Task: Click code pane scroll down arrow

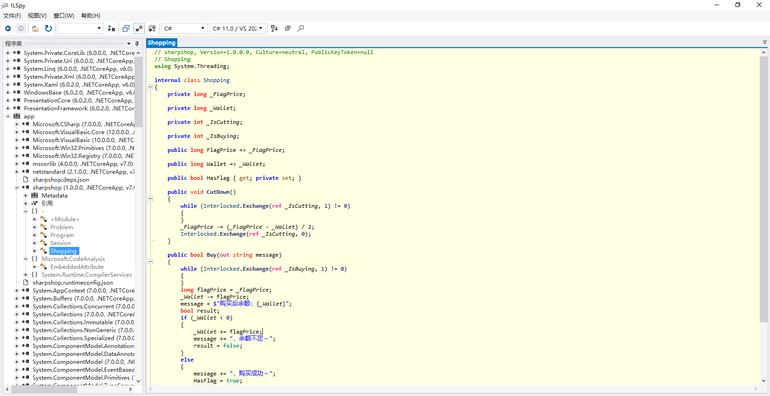Action: coord(763,381)
